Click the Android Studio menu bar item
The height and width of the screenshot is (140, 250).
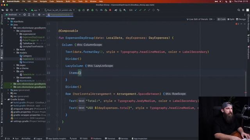tap(13, 1)
